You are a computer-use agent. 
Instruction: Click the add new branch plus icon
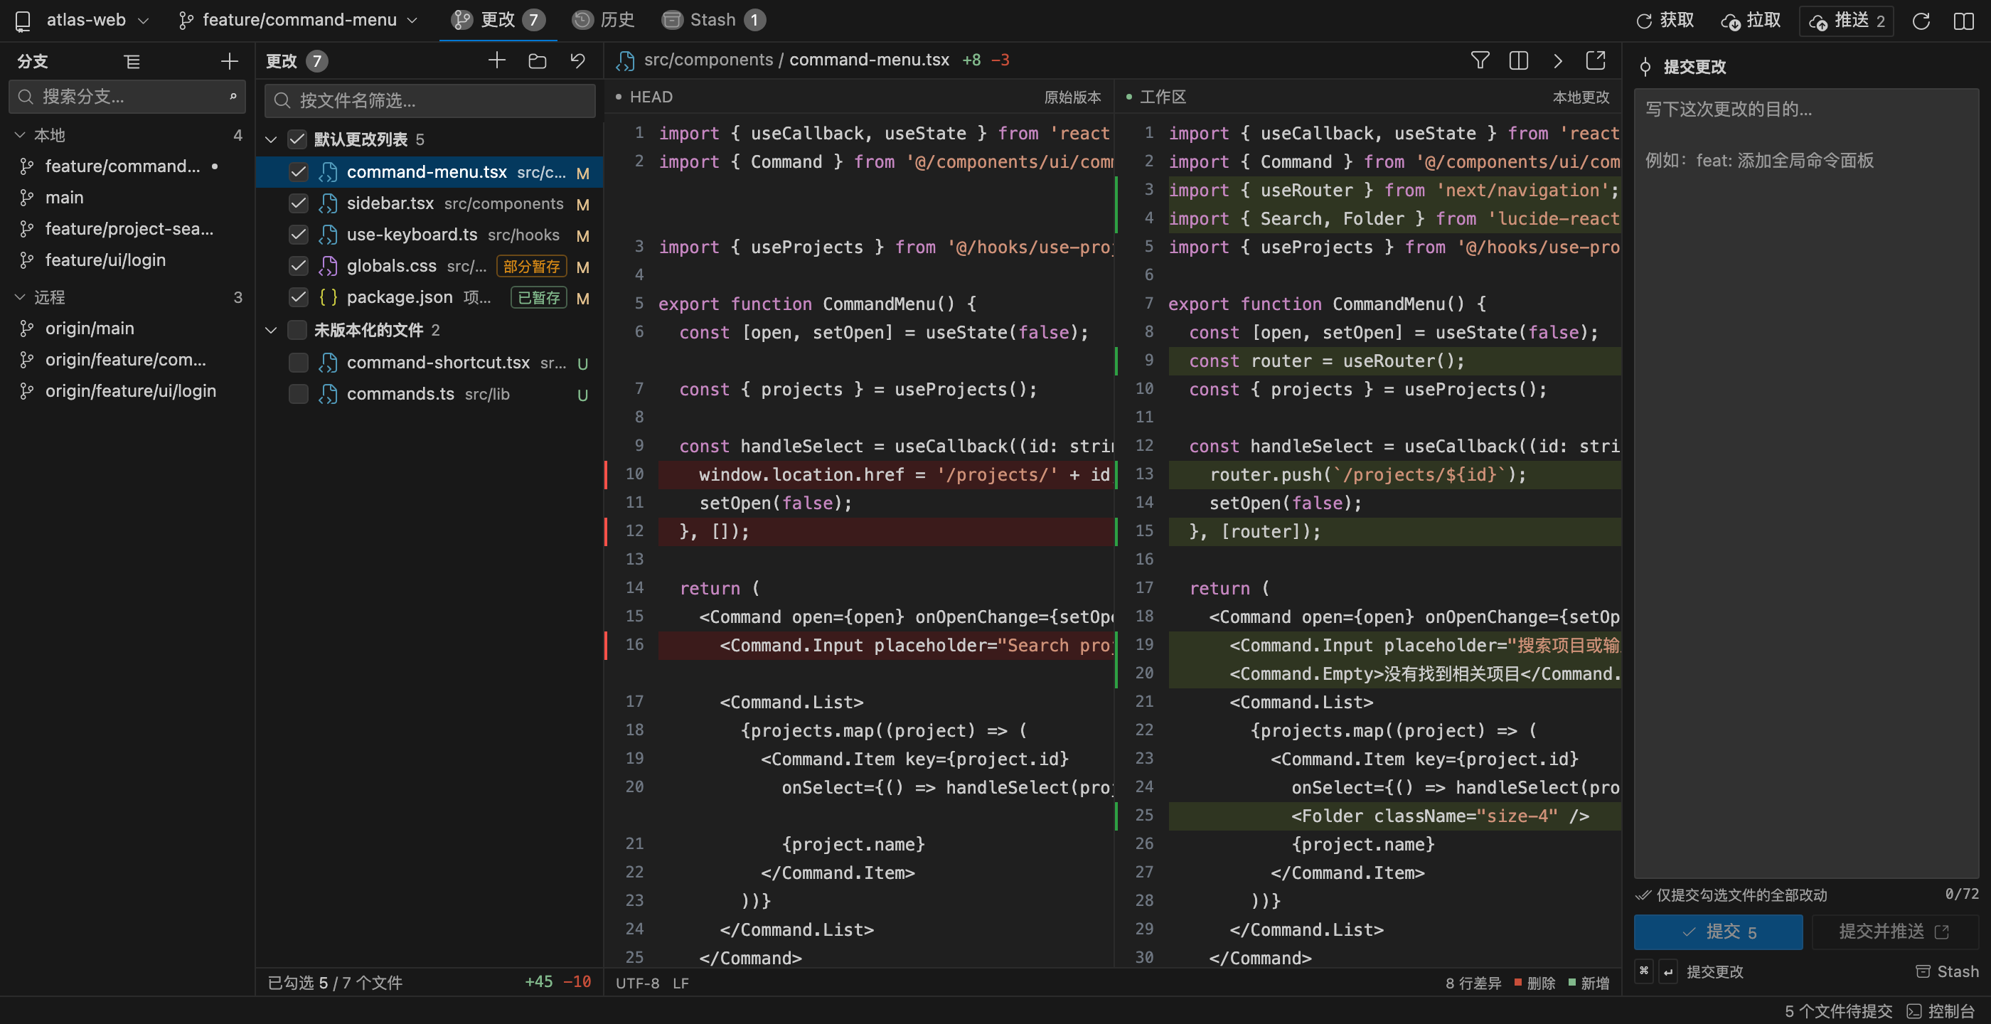point(230,61)
